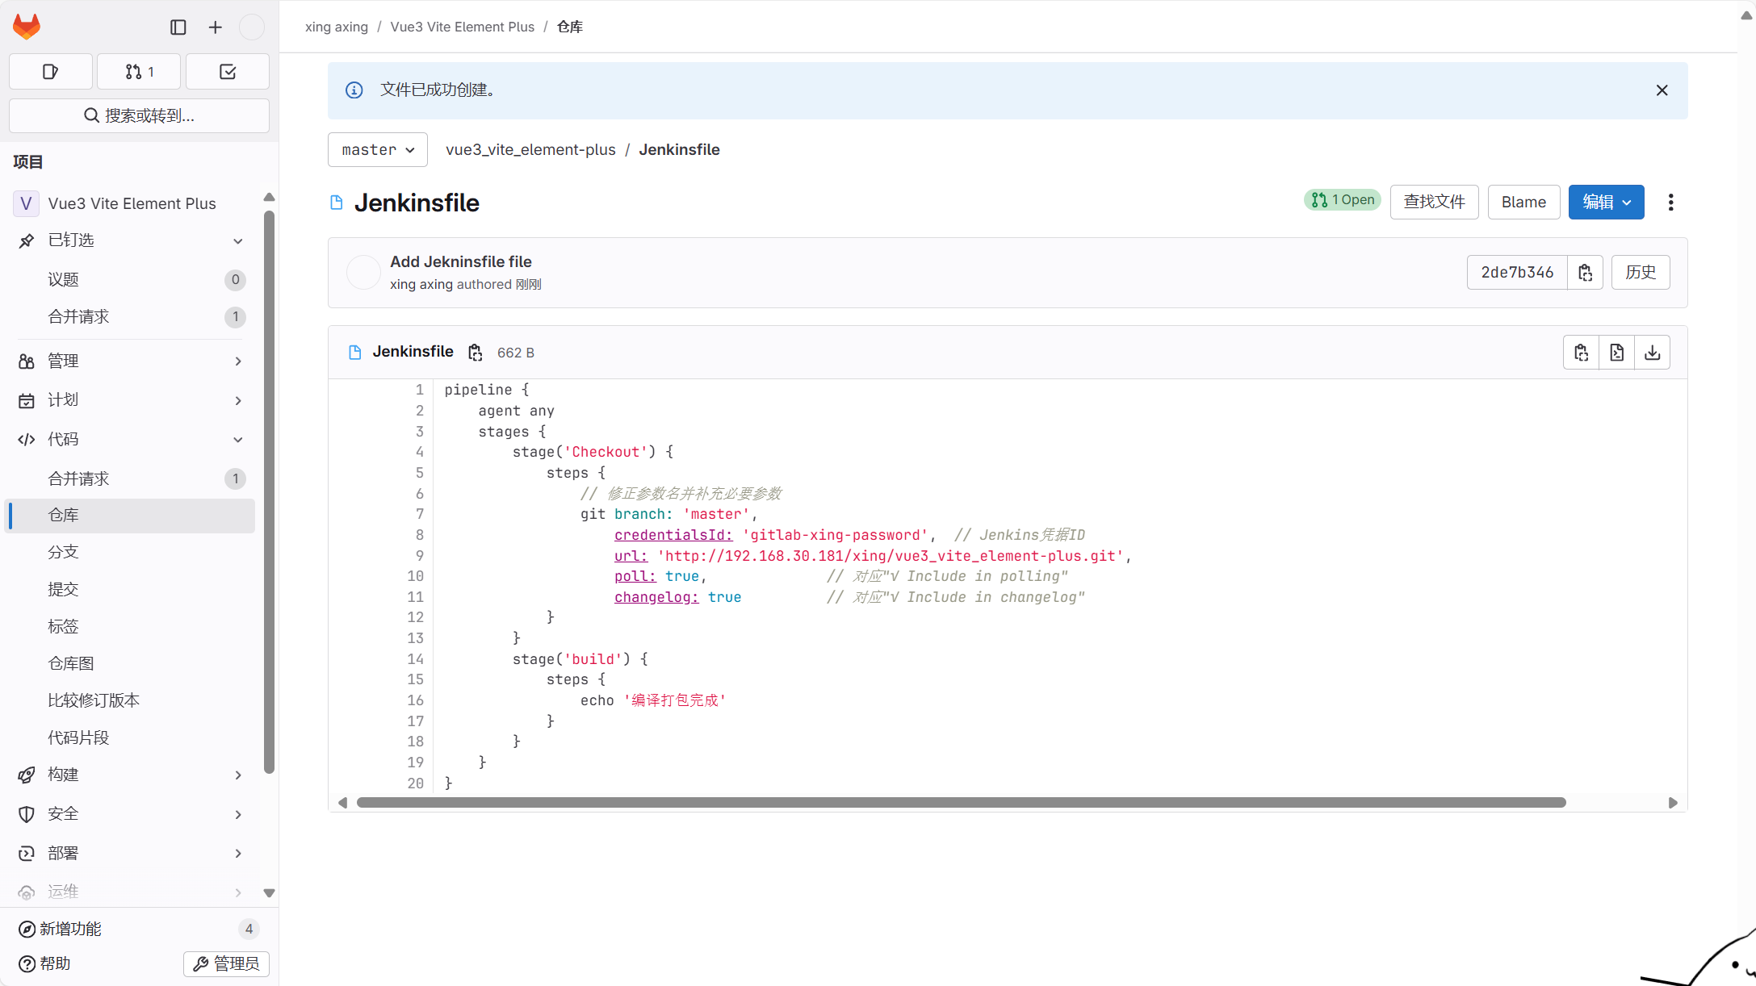The image size is (1756, 986).
Task: Expand the Operate section
Action: (130, 892)
